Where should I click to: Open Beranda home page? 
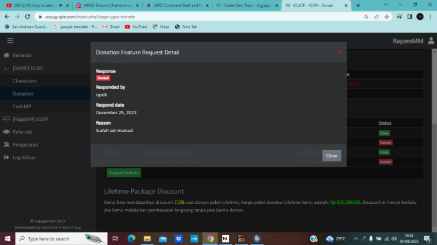pyautogui.click(x=22, y=55)
